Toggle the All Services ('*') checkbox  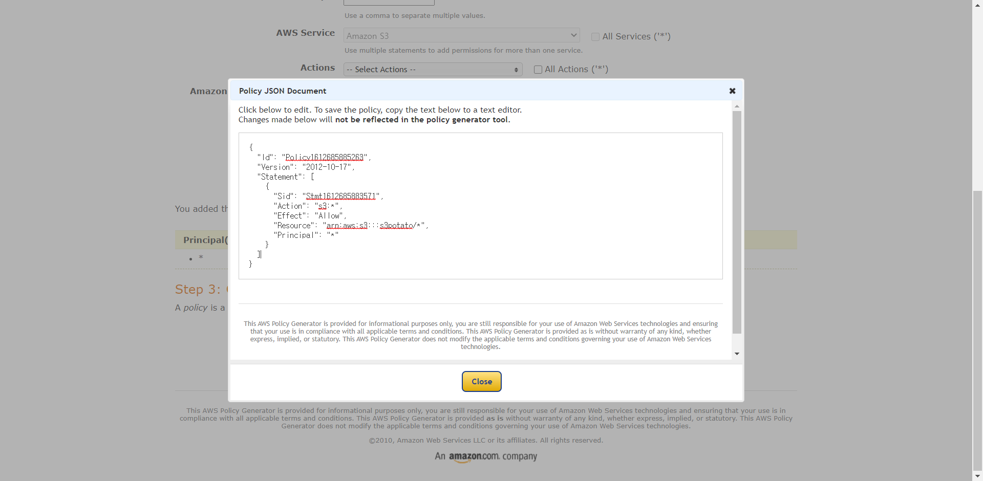[x=595, y=37]
